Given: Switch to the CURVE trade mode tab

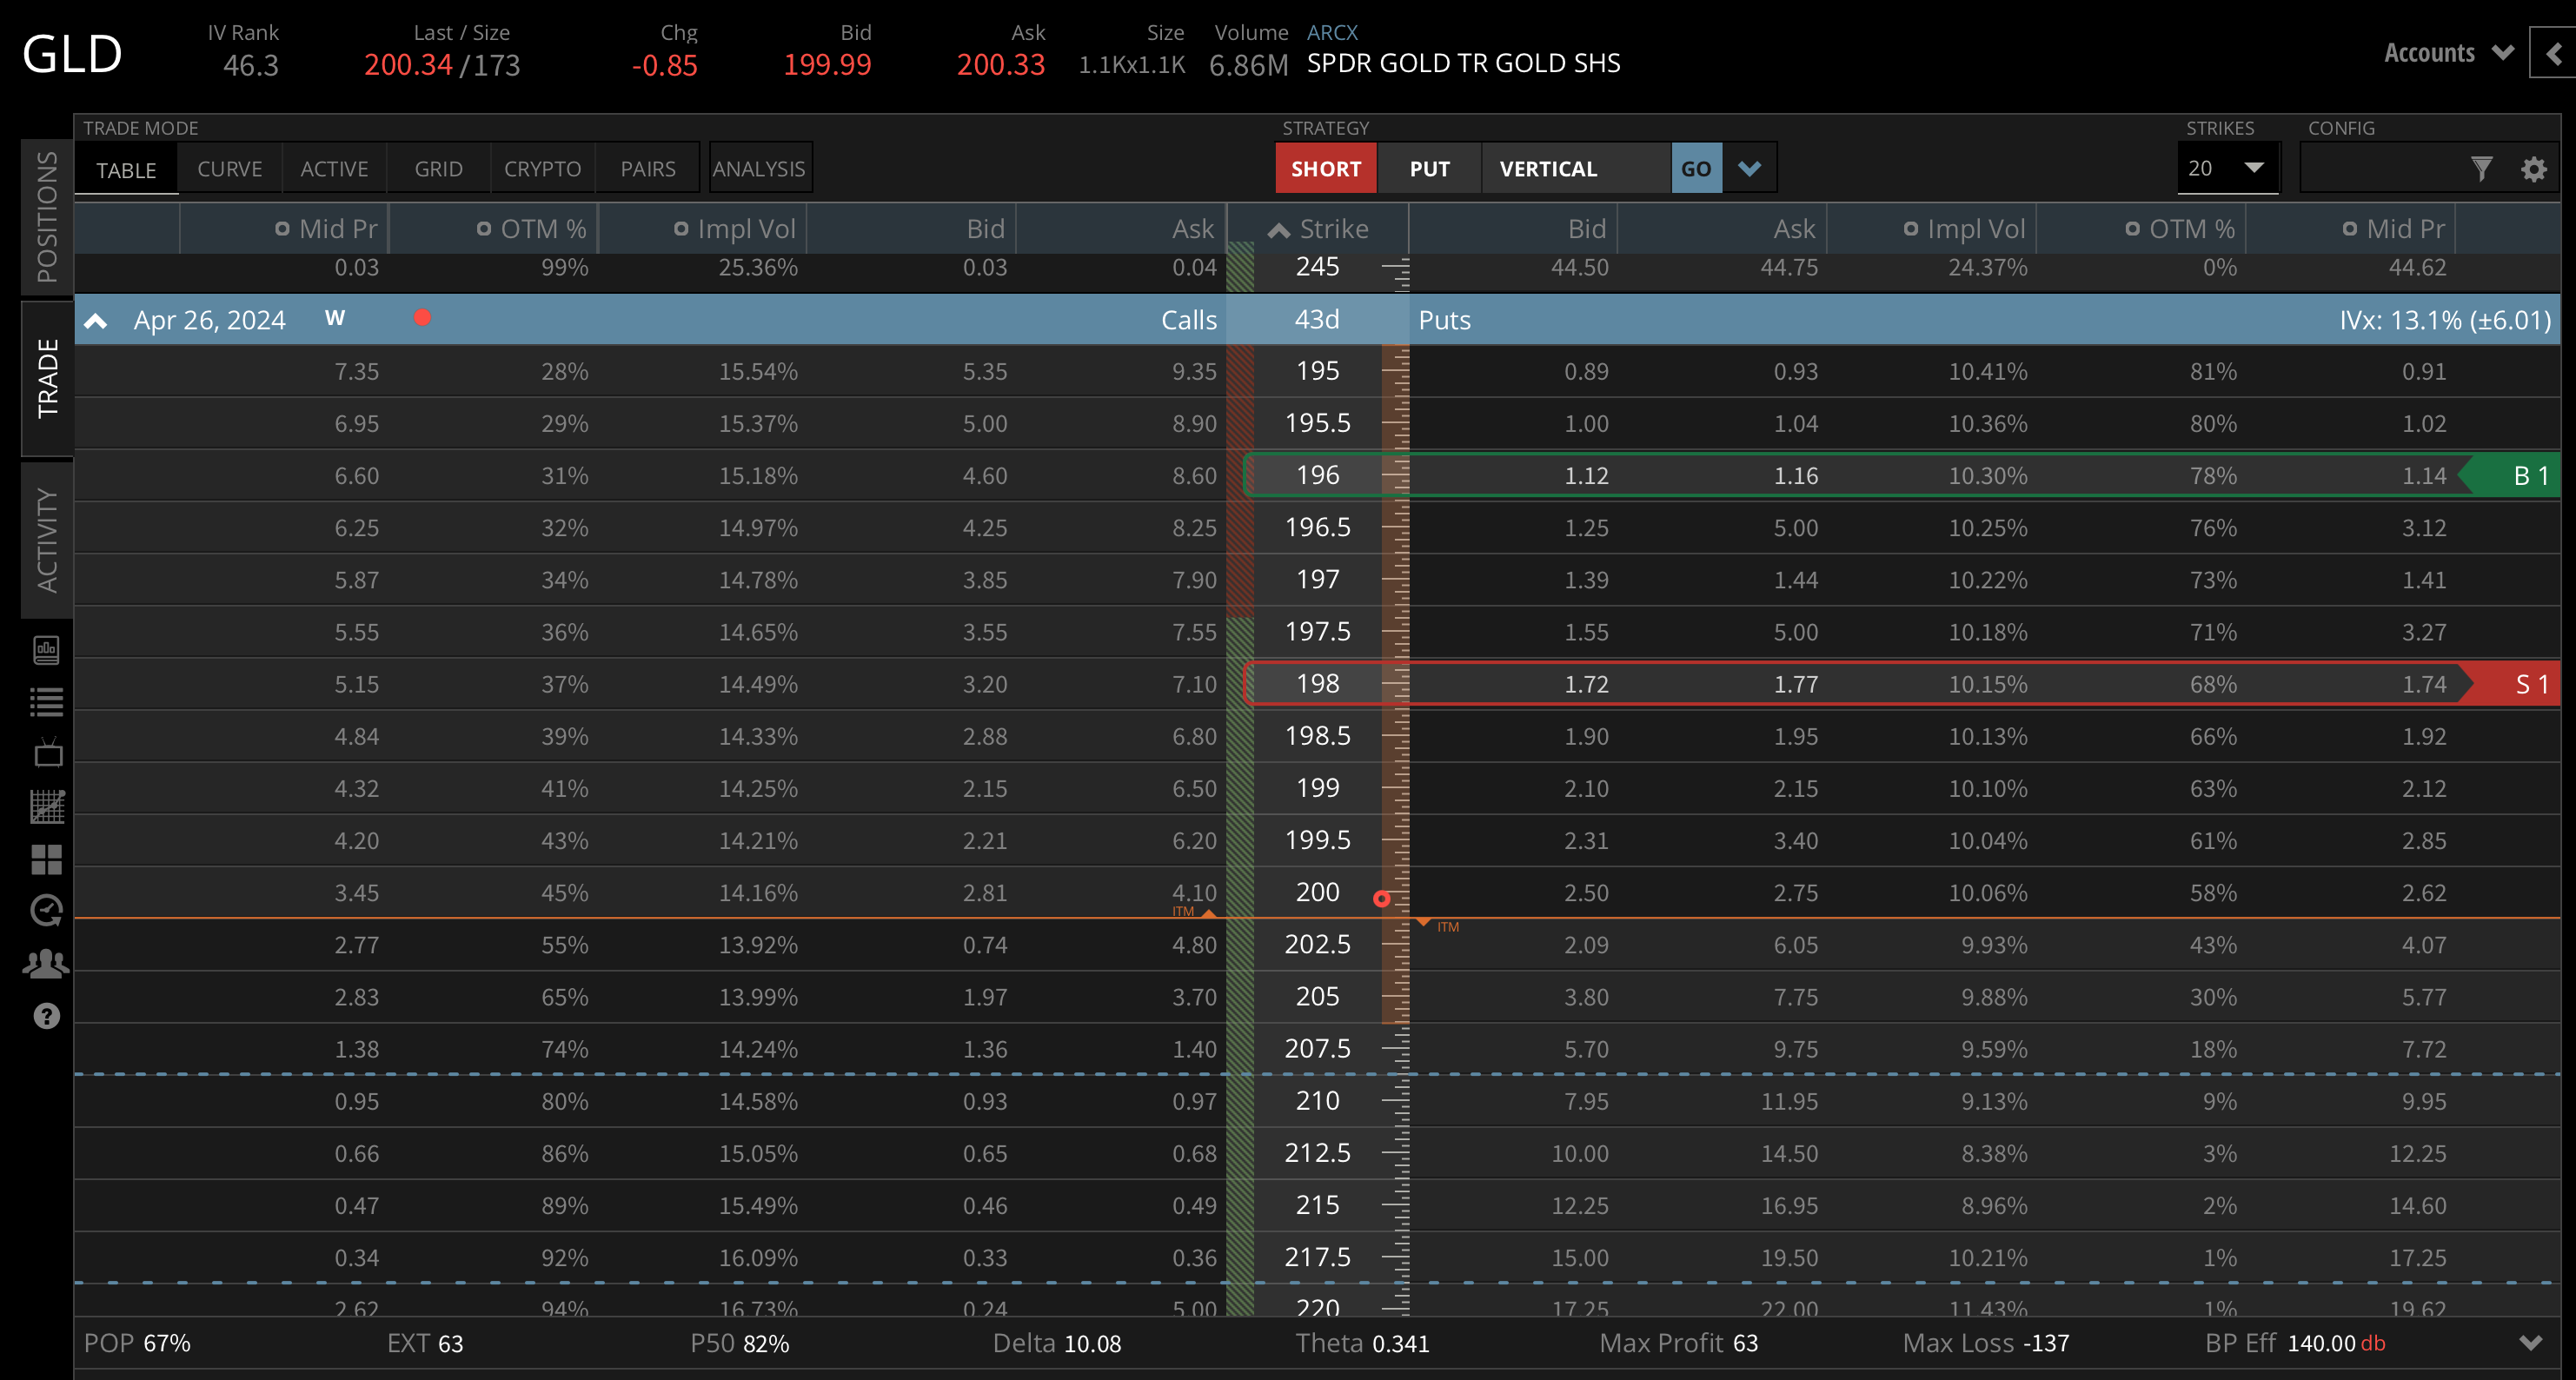Looking at the screenshot, I should click(x=229, y=168).
